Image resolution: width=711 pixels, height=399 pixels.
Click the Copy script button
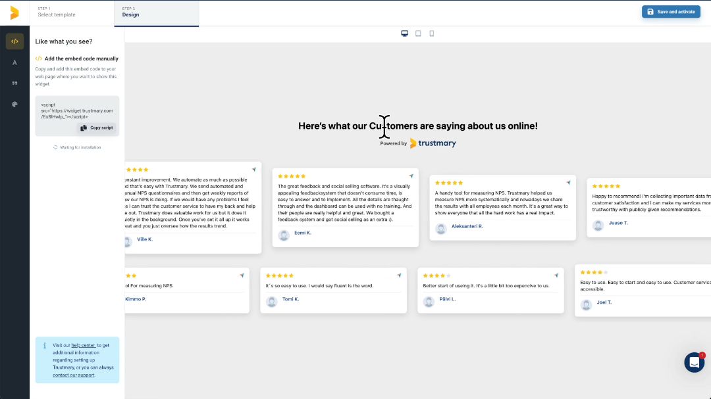click(96, 128)
